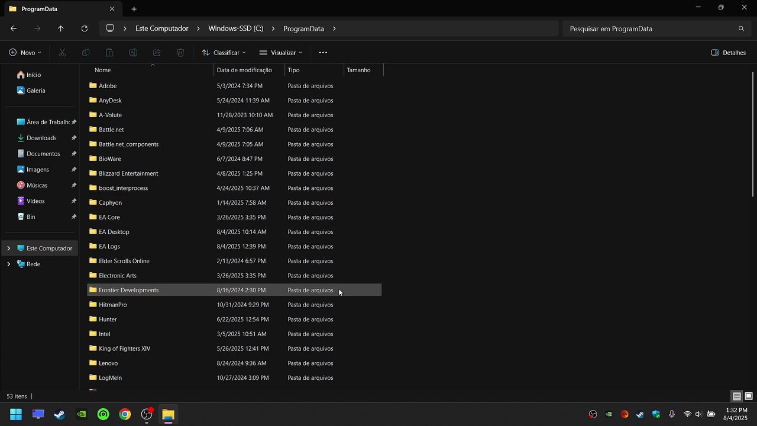Screen dimensions: 757x426
Task: Switch to large thumbnails view layout
Action: point(749,396)
